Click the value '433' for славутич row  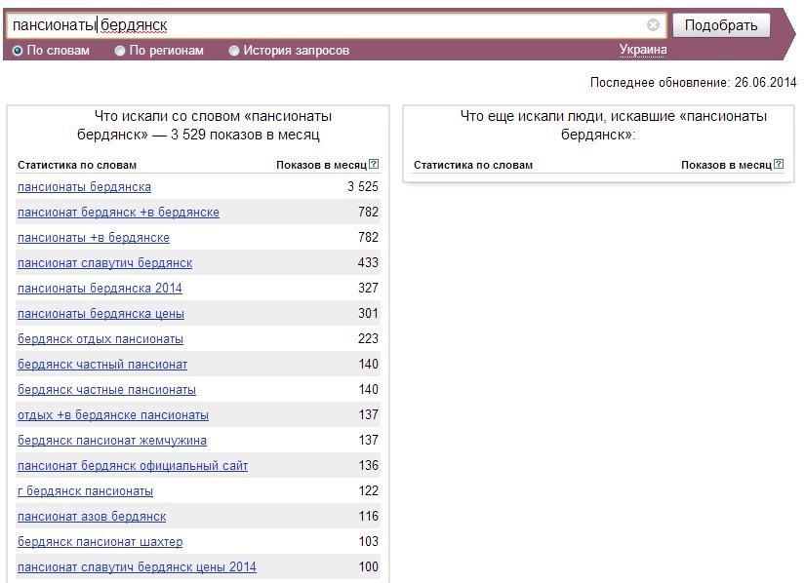368,262
